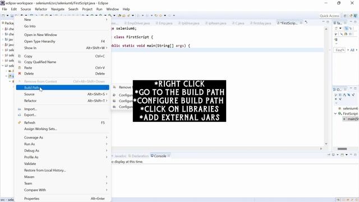Open the Navigate menu
This screenshot has width=359, height=202.
tap(58, 9)
